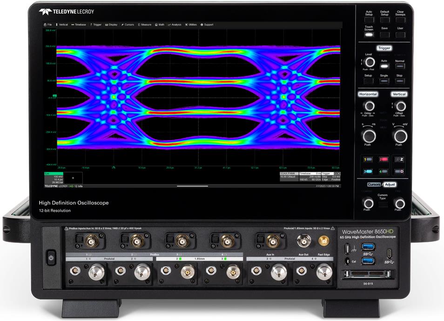The height and width of the screenshot is (321, 444).
Task: Click the plus icon to add descriptor
Action: (72, 178)
